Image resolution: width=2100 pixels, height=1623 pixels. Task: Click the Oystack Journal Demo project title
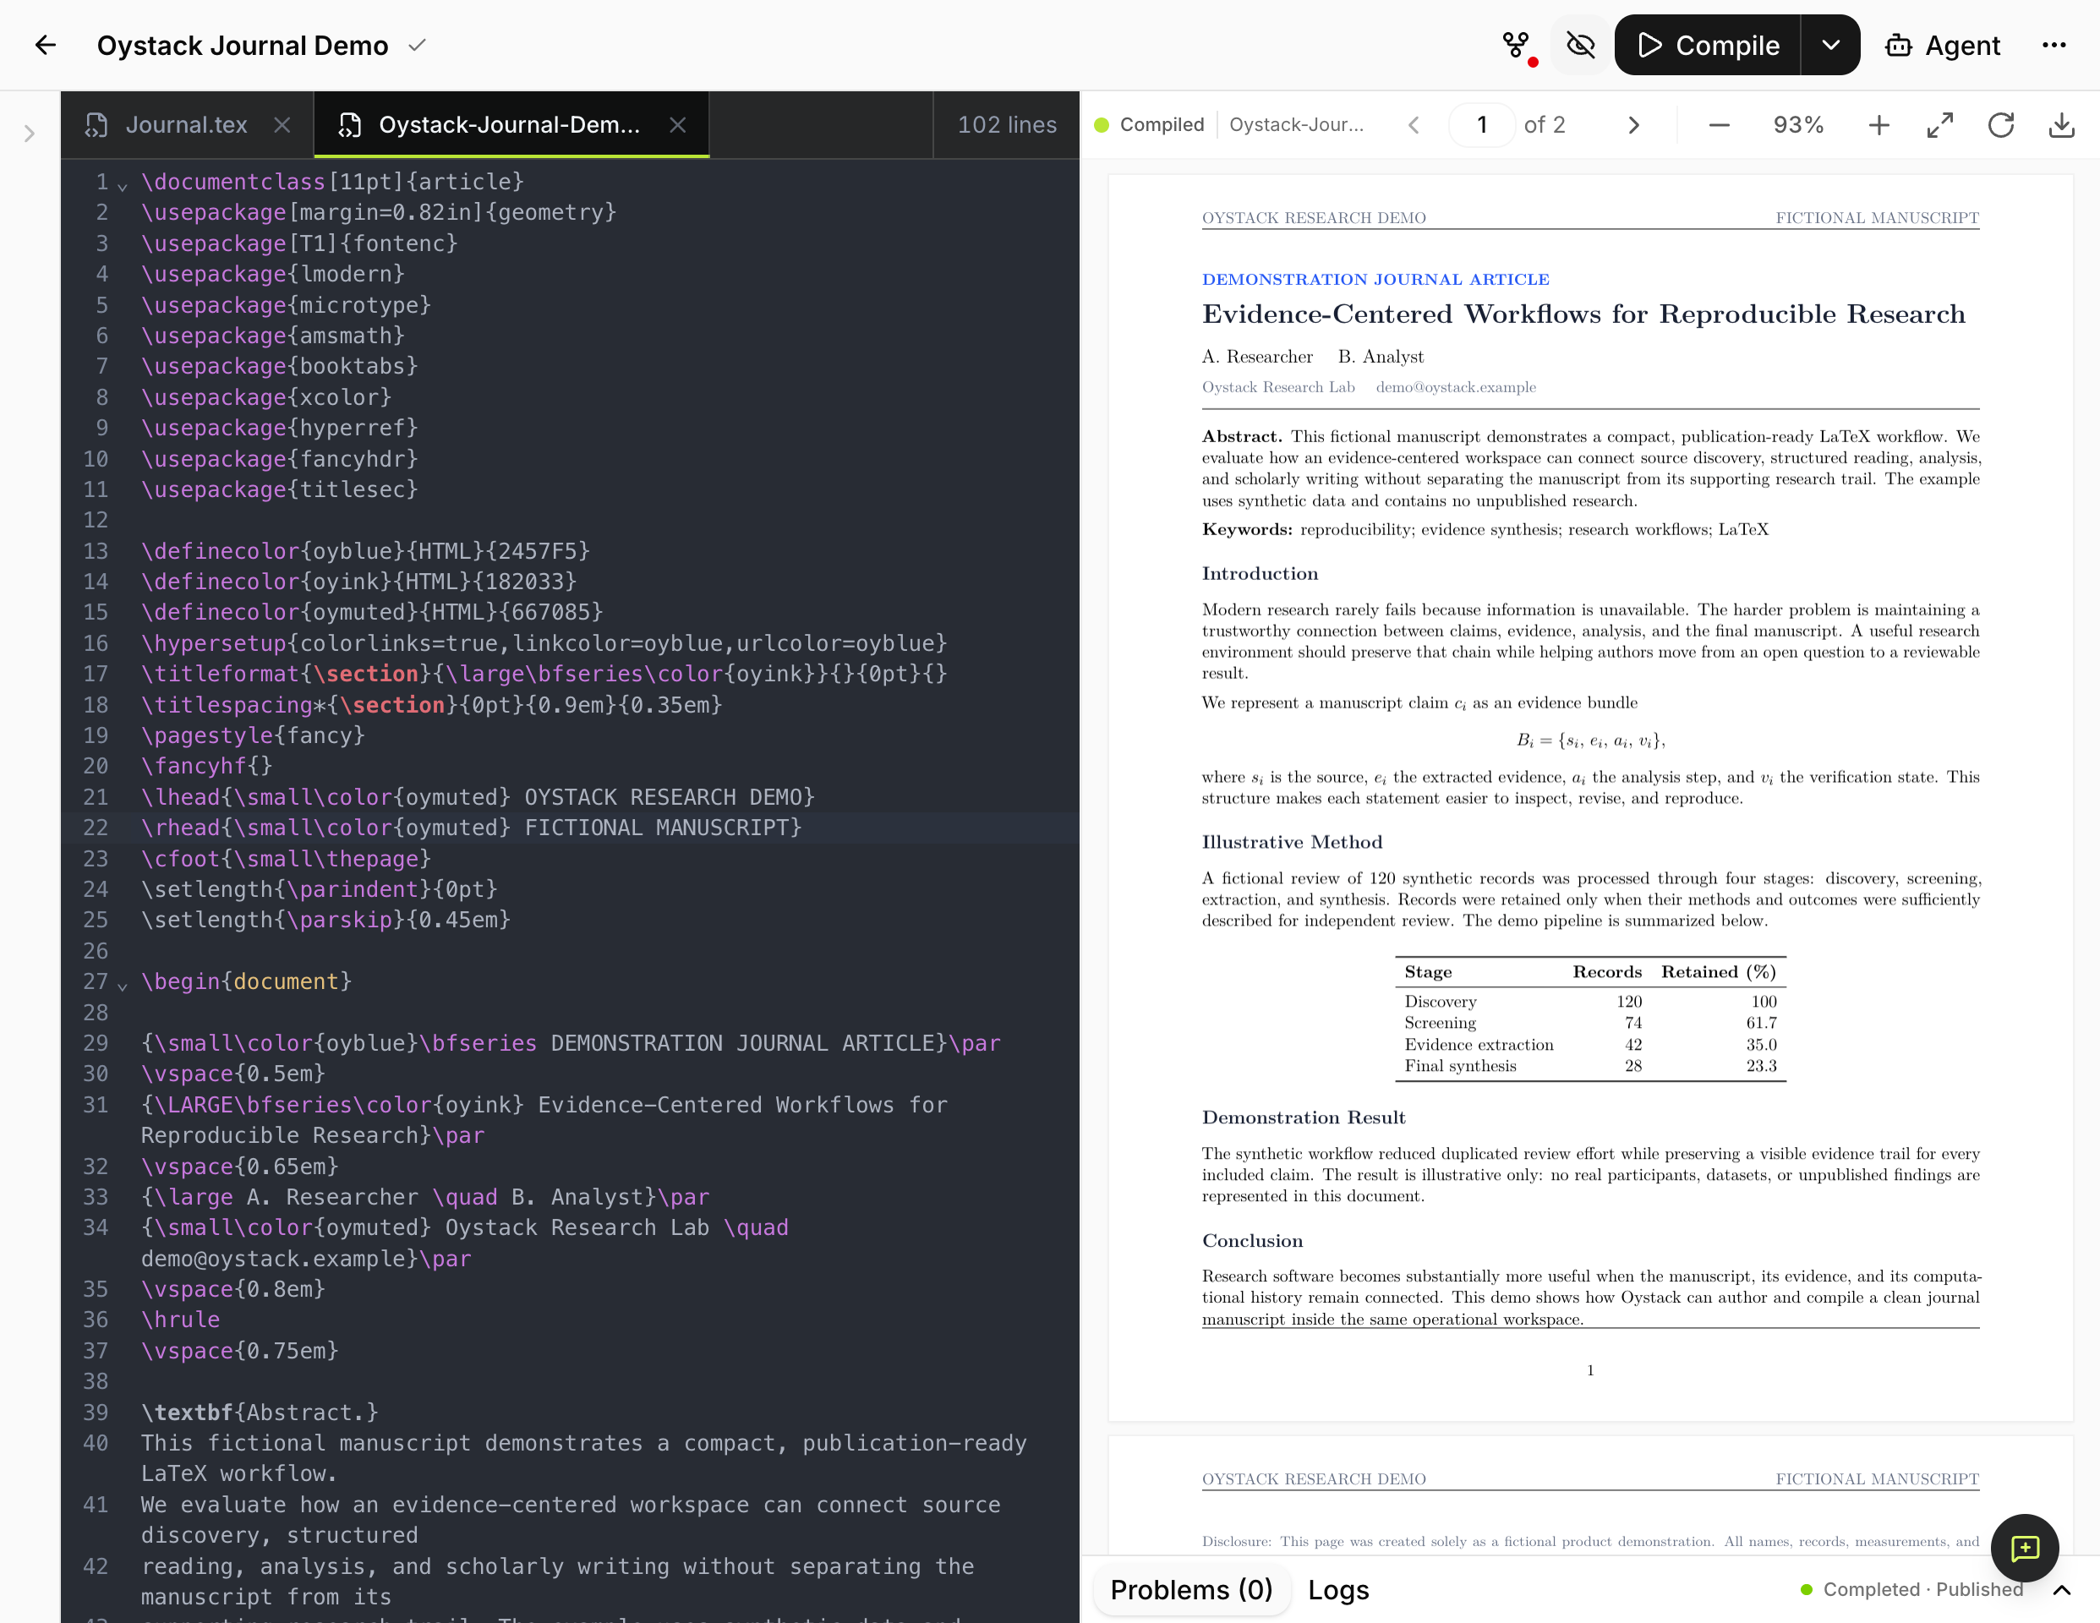pyautogui.click(x=243, y=45)
